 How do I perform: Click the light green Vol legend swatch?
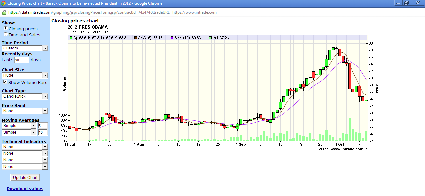210,38
